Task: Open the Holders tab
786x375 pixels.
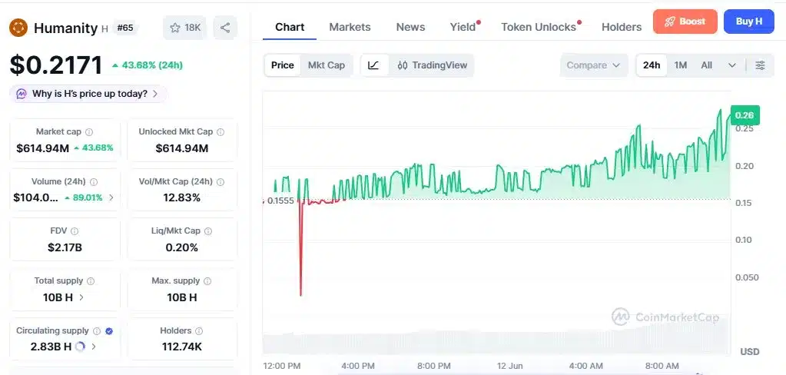Action: (622, 27)
